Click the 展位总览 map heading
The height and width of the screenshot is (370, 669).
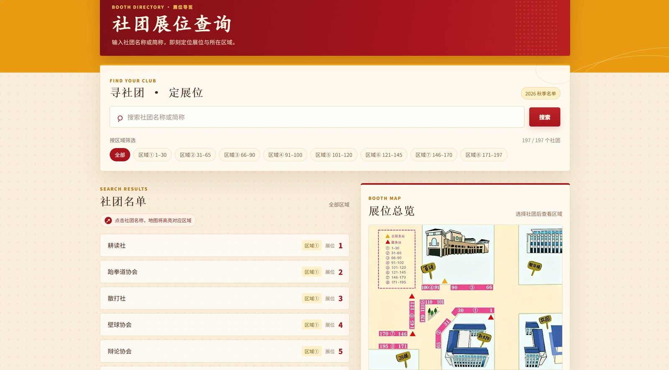[391, 211]
